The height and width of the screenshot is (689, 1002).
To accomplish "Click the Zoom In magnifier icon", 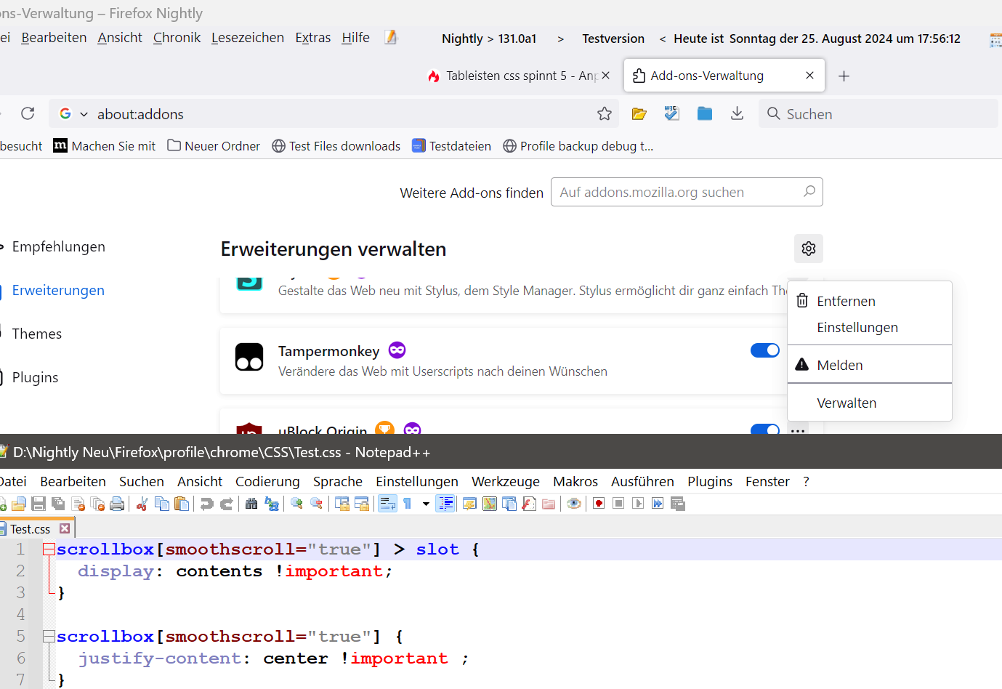I will [x=296, y=504].
